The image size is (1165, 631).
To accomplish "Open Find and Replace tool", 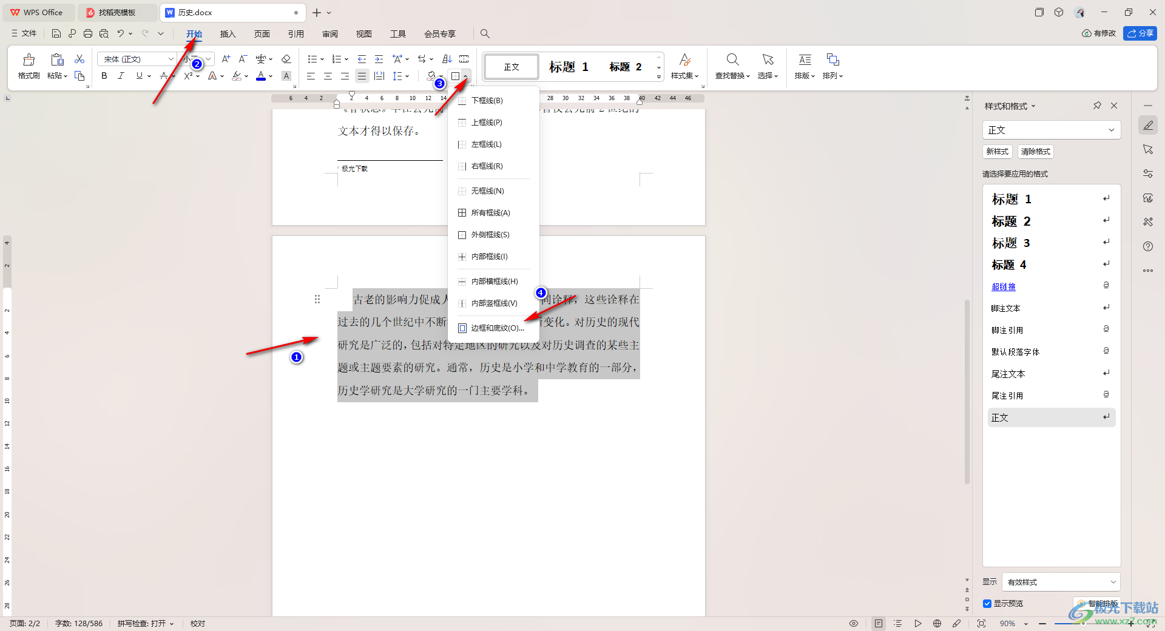I will pyautogui.click(x=732, y=66).
